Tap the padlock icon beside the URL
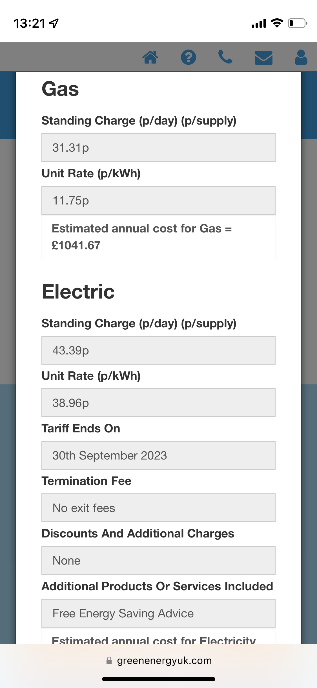The image size is (317, 688). 109,661
